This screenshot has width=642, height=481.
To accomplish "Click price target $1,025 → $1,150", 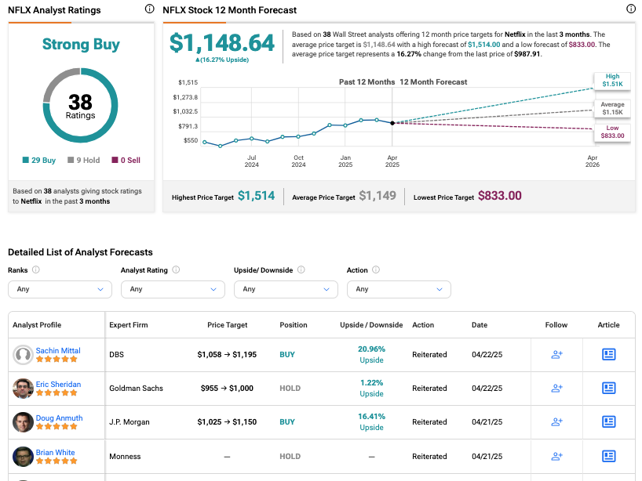I will 227,422.
